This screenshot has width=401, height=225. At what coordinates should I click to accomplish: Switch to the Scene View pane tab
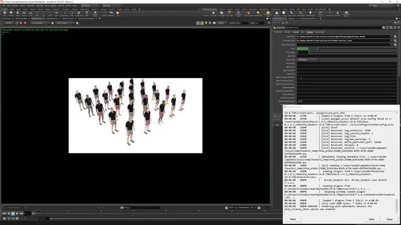6,18
